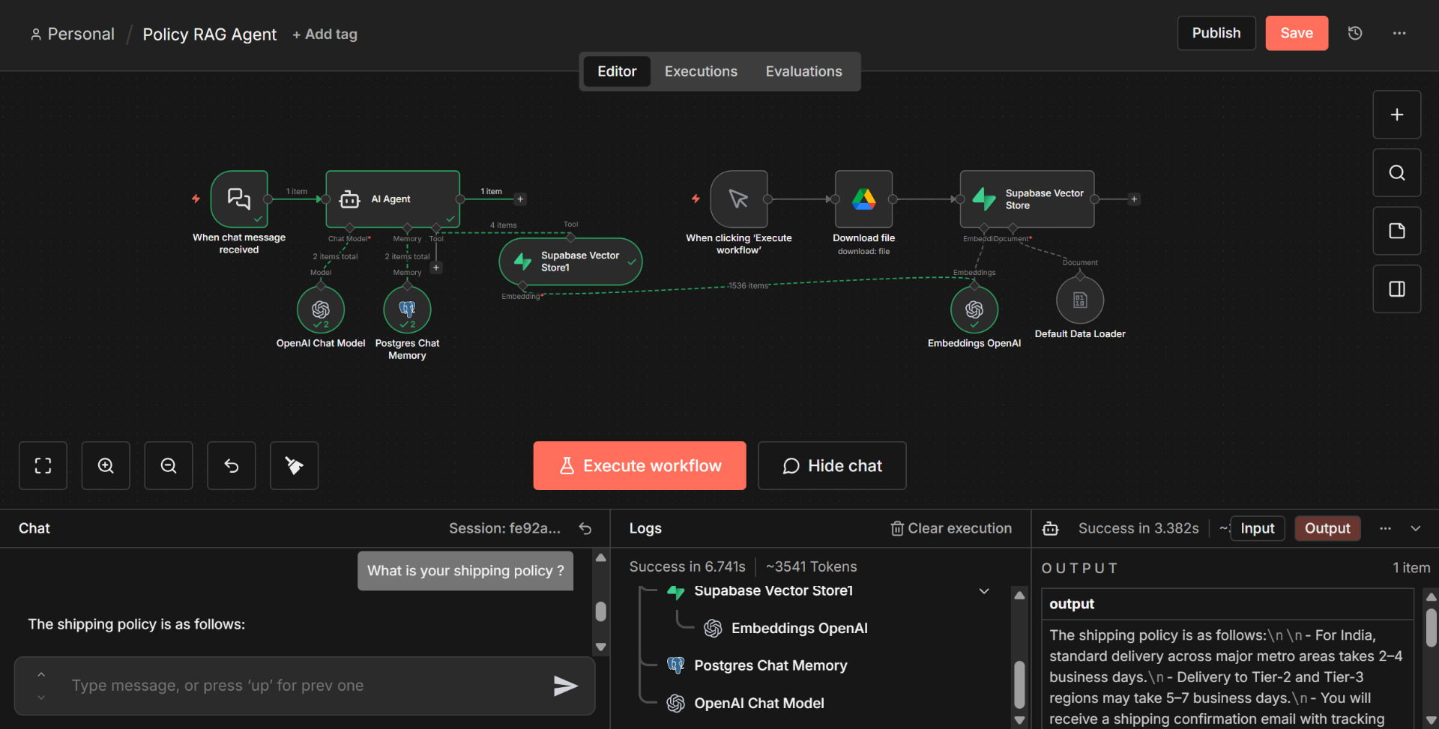1439x729 pixels.
Task: Click the AI Agent icon in output header
Action: pos(1050,529)
